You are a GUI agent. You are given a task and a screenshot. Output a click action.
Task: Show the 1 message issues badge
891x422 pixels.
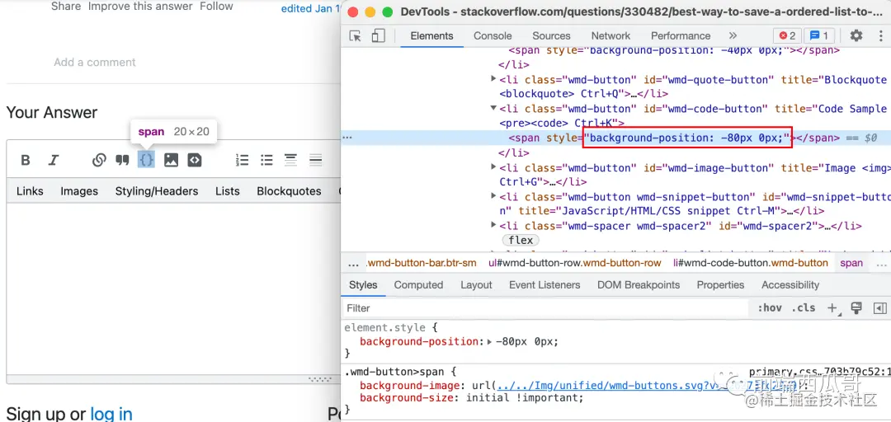819,35
